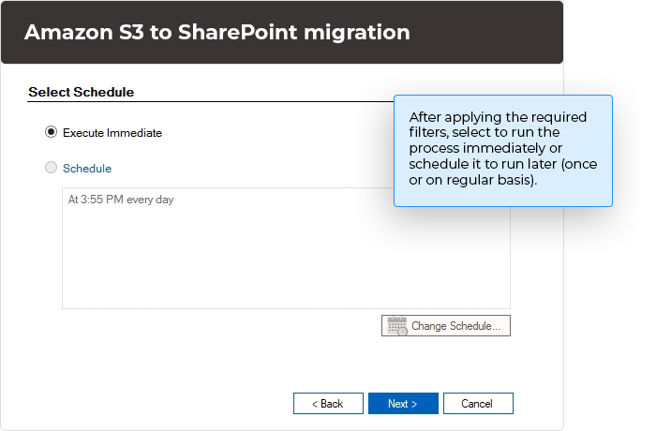This screenshot has width=656, height=431.
Task: Click the Select Schedule heading
Action: tap(82, 92)
